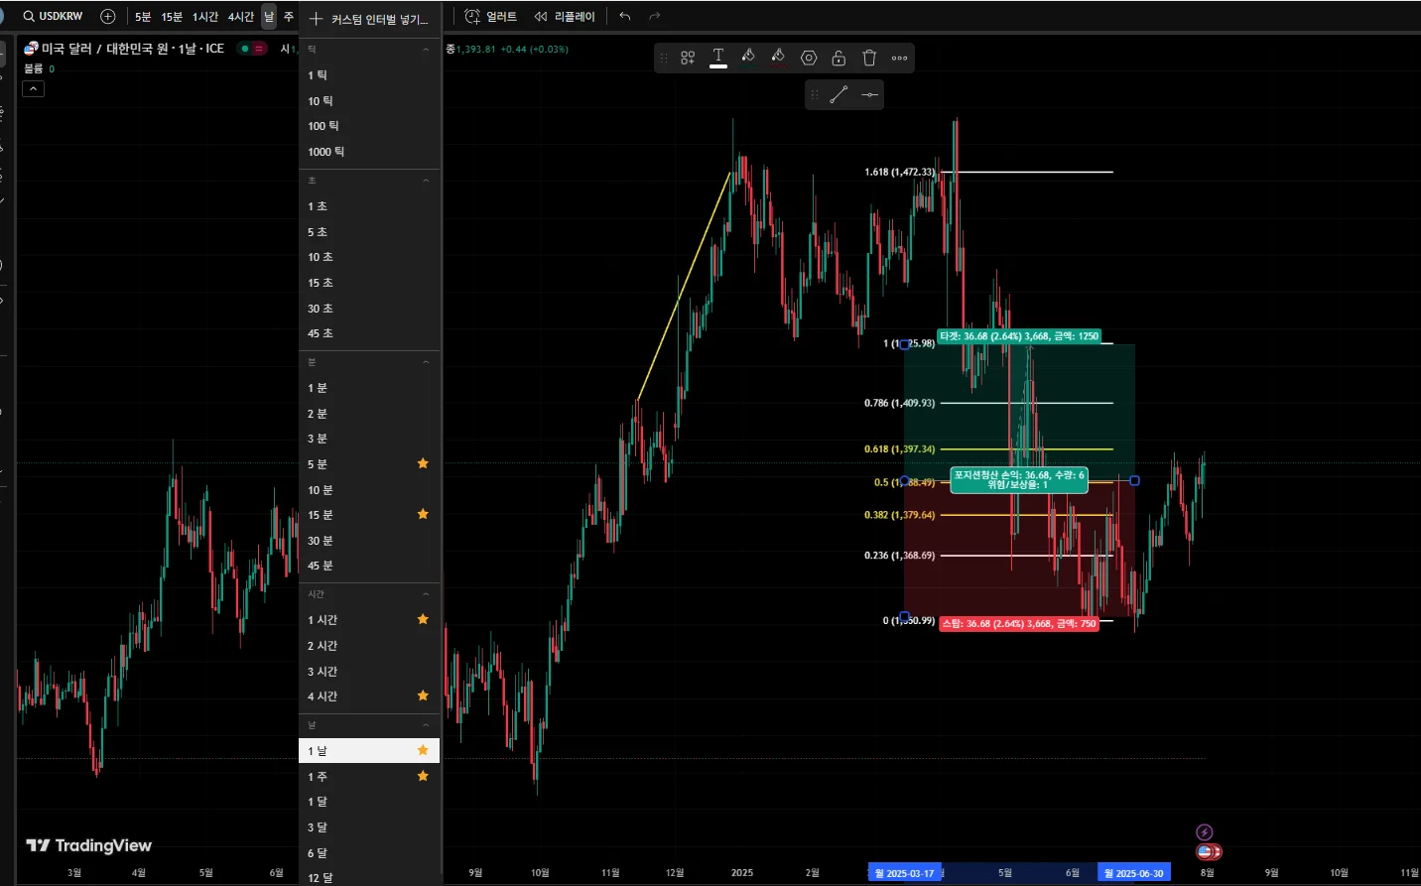The height and width of the screenshot is (886, 1421).
Task: Open the text color tool
Action: [718, 58]
